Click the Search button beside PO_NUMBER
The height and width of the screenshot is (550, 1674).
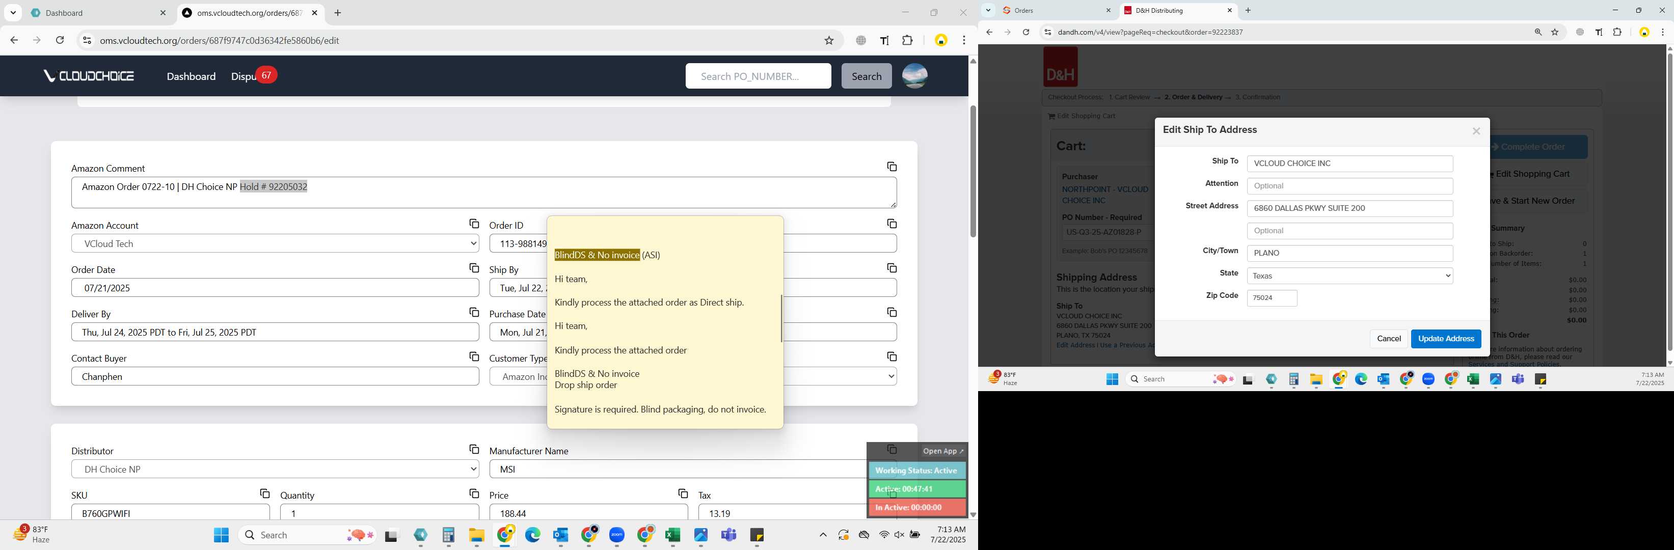tap(866, 76)
